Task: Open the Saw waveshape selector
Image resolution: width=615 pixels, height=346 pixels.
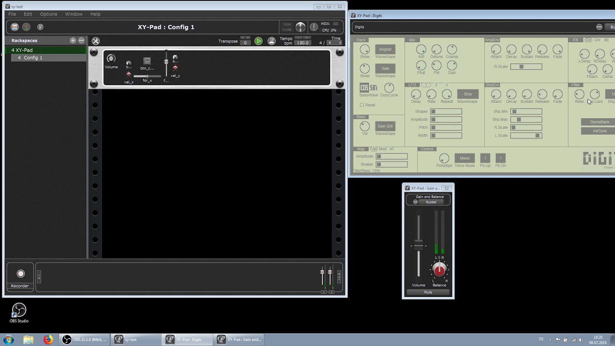Action: tap(385, 68)
